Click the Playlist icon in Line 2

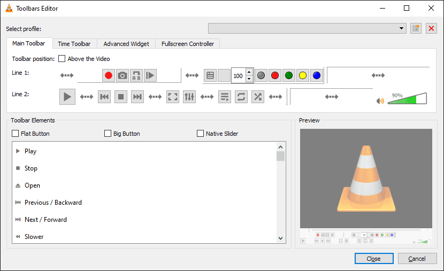(x=225, y=97)
